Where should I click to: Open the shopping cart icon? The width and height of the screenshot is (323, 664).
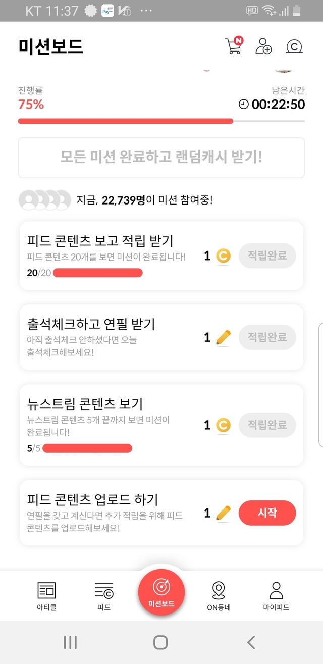(233, 46)
